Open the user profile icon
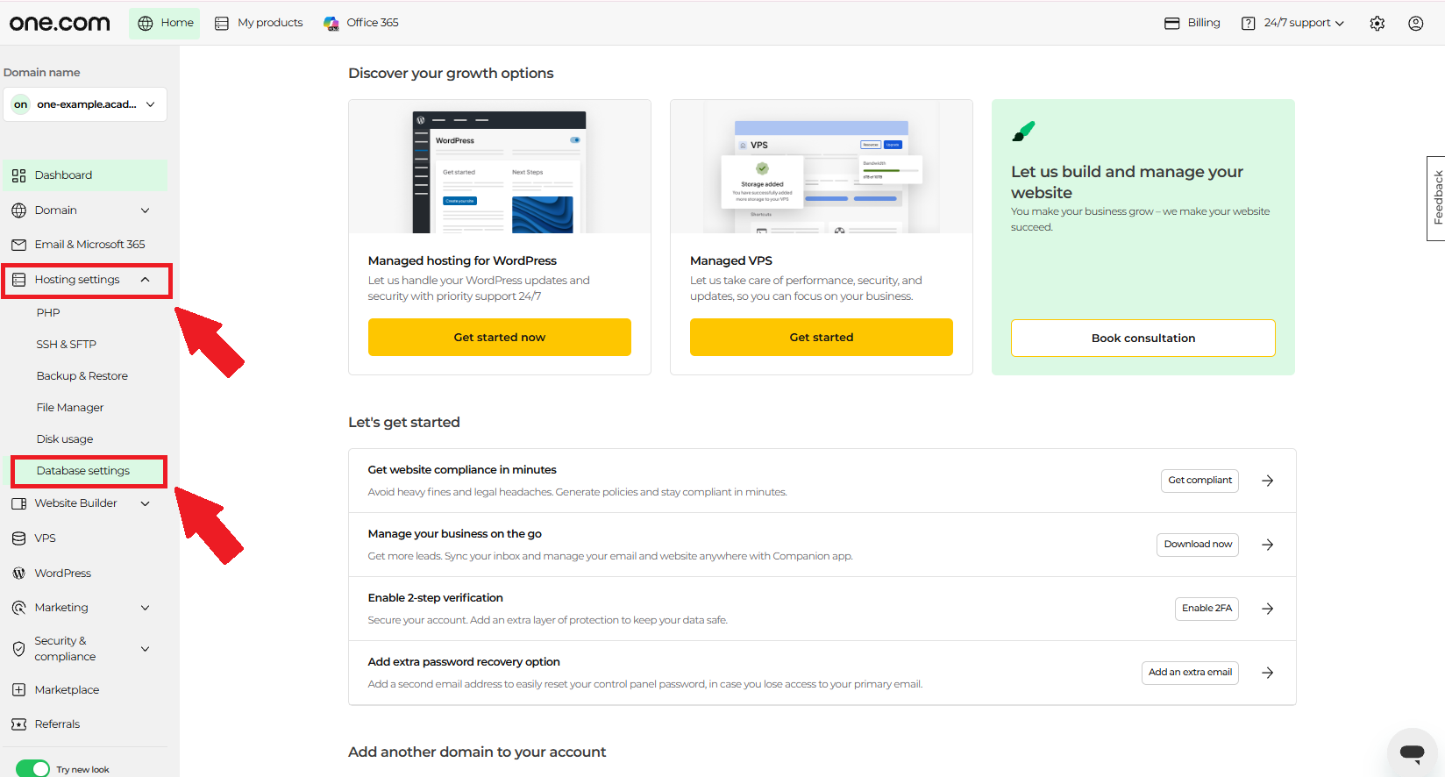The width and height of the screenshot is (1445, 777). pyautogui.click(x=1415, y=24)
